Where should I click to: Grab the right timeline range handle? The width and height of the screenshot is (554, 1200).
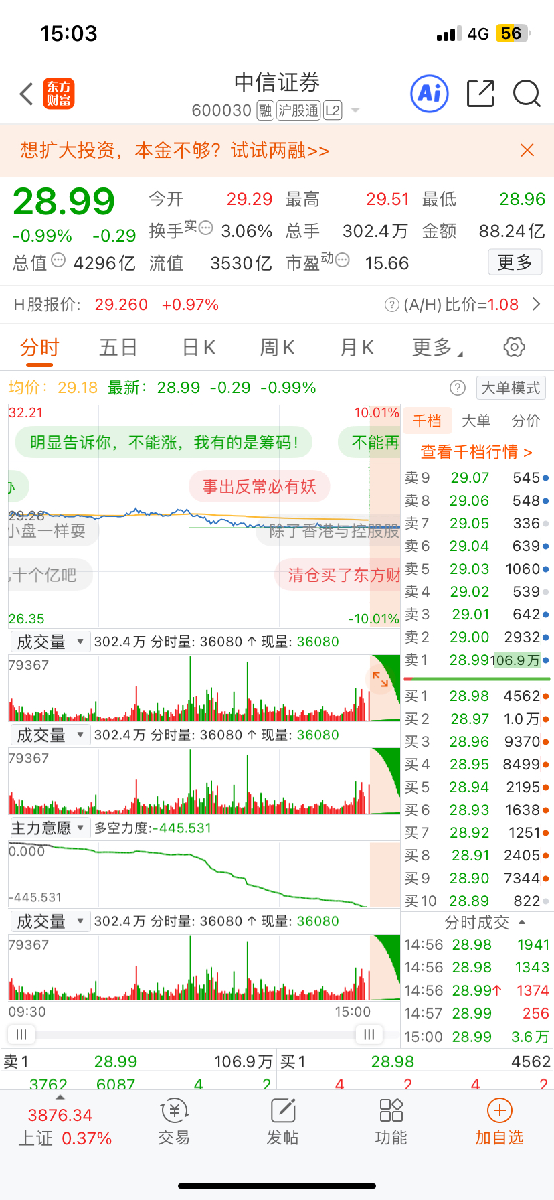click(369, 1034)
